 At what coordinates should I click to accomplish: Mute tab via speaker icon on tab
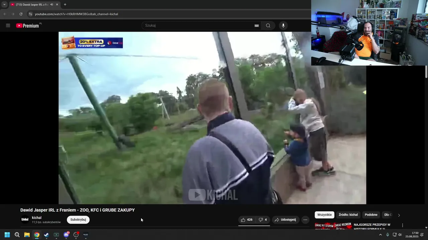coord(52,5)
